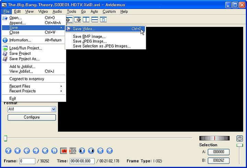Click the Configure button under Format
This screenshot has width=247, height=168.
pyautogui.click(x=32, y=117)
